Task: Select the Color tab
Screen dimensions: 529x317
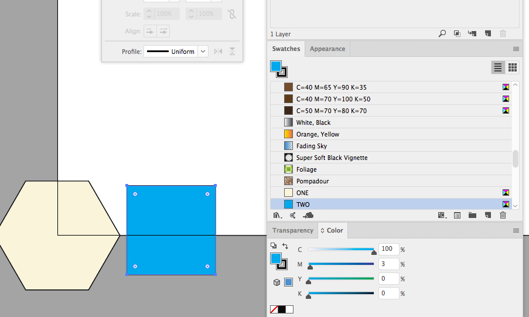Action: 333,231
